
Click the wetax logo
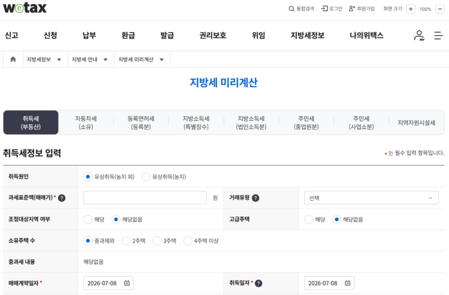(x=25, y=8)
